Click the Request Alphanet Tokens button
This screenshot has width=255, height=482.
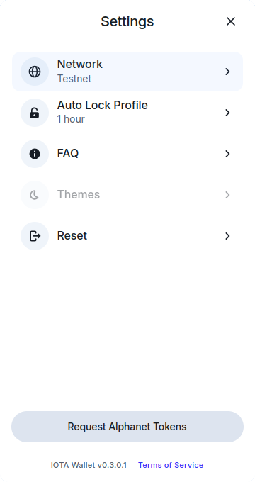tap(127, 427)
